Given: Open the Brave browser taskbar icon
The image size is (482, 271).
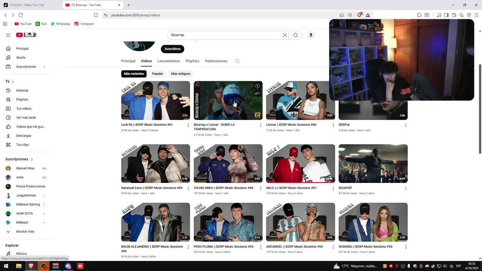Looking at the screenshot, I should click(31, 266).
